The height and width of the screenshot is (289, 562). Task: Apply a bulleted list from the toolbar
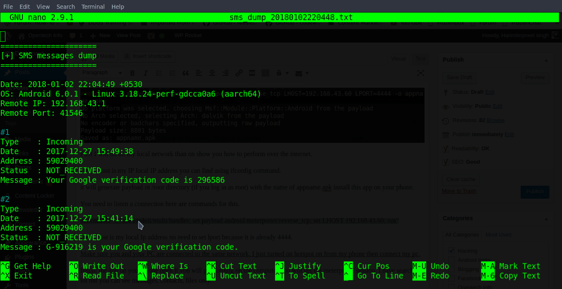(x=159, y=73)
